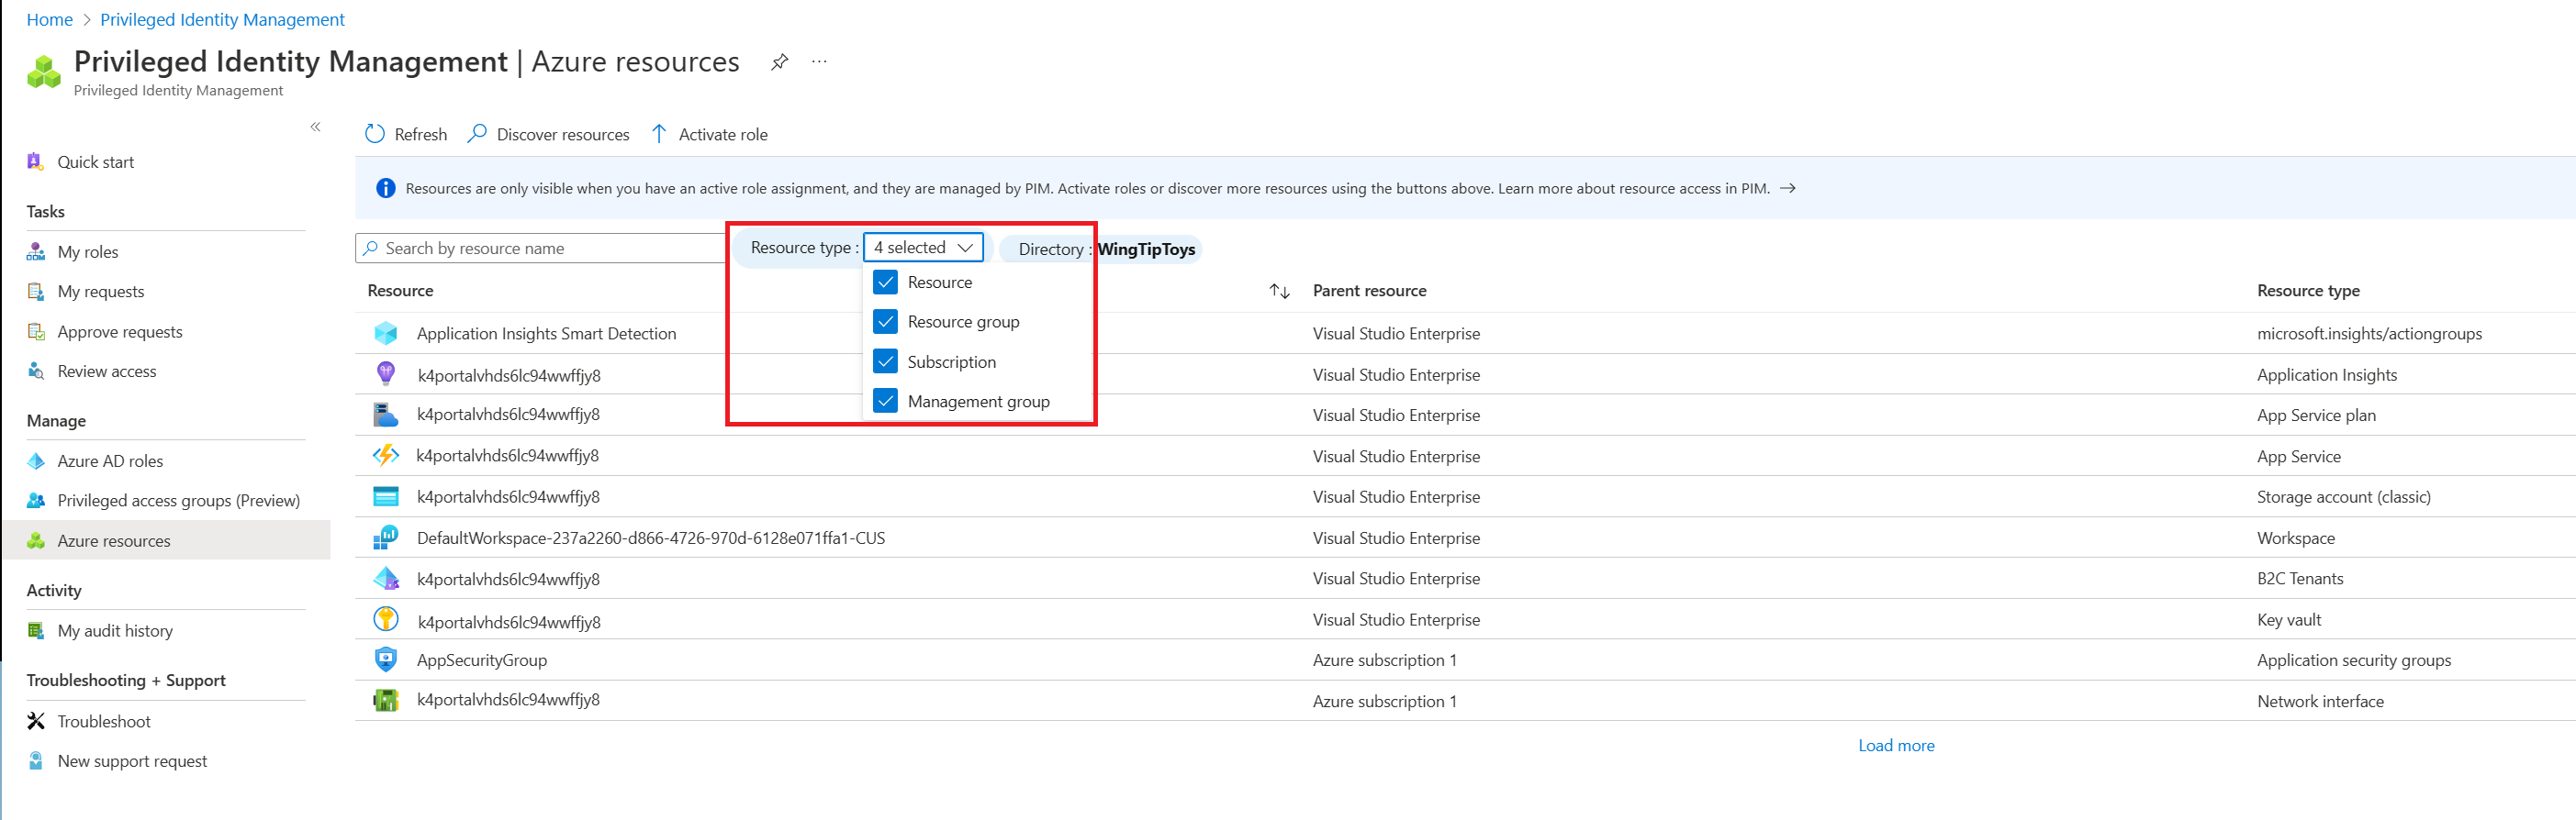Focus the Search by resource name field
The image size is (2576, 820).
point(541,248)
